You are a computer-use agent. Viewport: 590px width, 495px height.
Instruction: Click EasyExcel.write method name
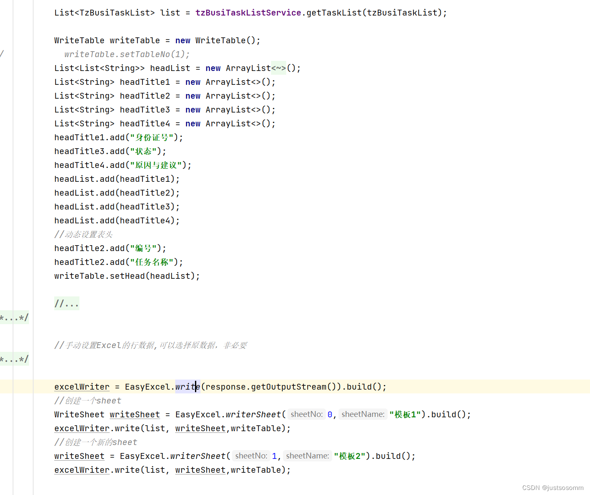click(187, 387)
